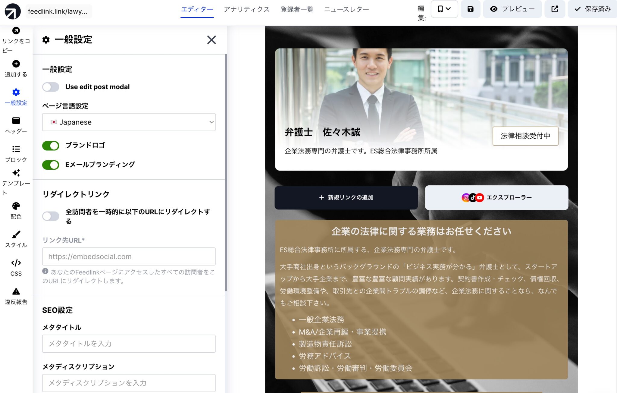617x393 pixels.
Task: Disable the ブランドロゴ toggle
Action: pos(51,146)
